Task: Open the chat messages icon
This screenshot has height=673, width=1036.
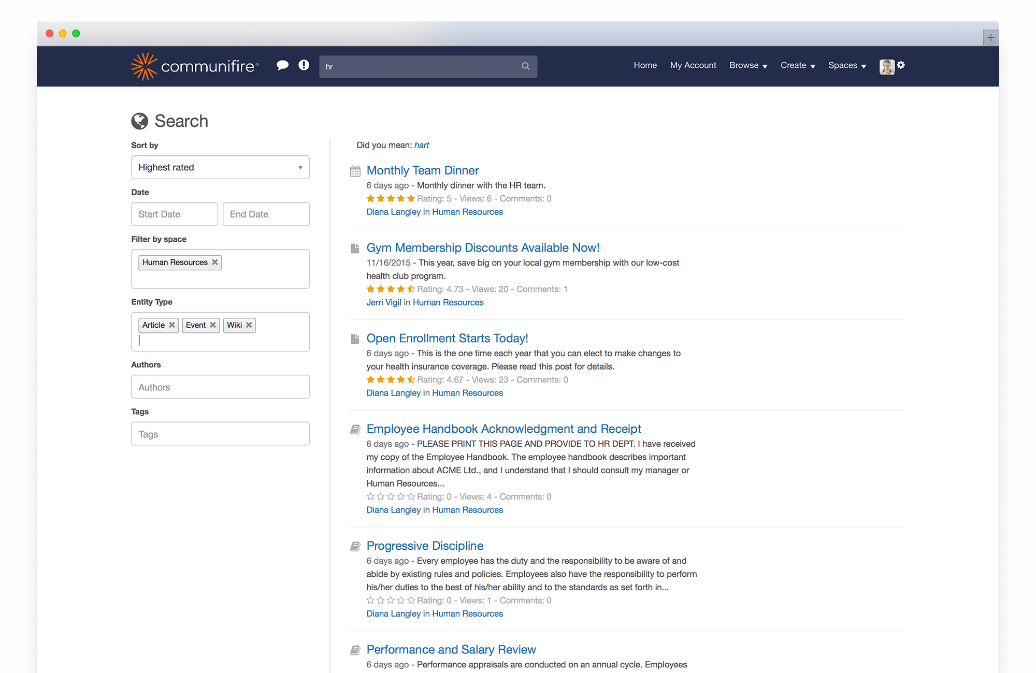Action: point(283,65)
